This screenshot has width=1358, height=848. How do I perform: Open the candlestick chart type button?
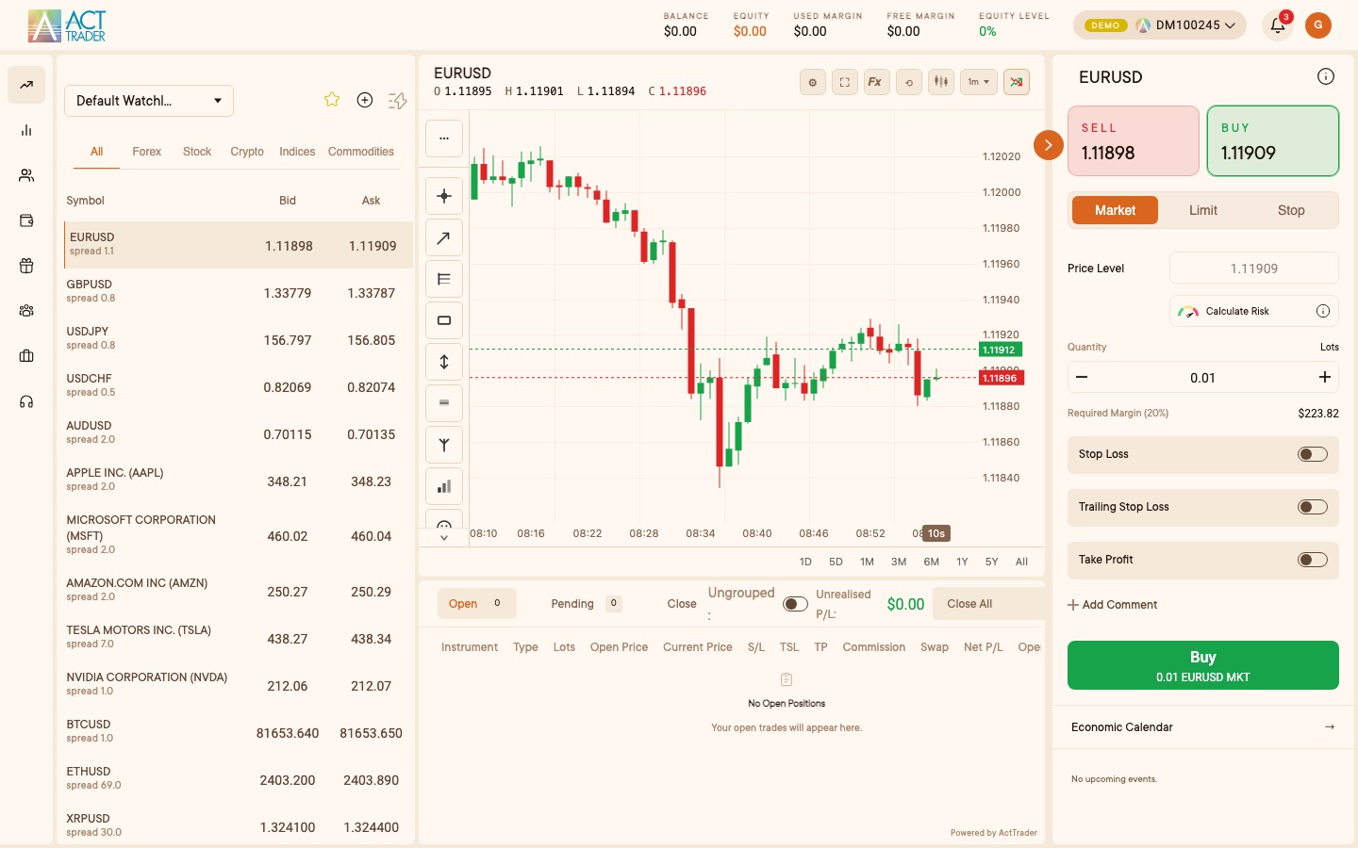pos(941,82)
